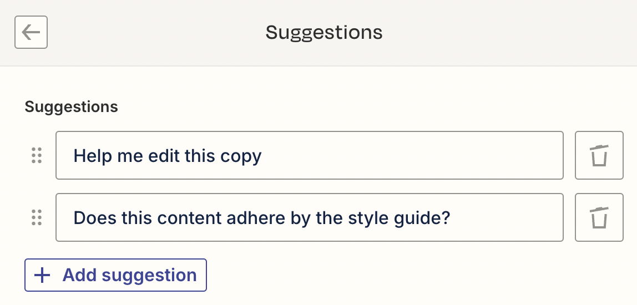637x305 pixels.
Task: Click the "Add suggestion" text label
Action: tap(129, 276)
